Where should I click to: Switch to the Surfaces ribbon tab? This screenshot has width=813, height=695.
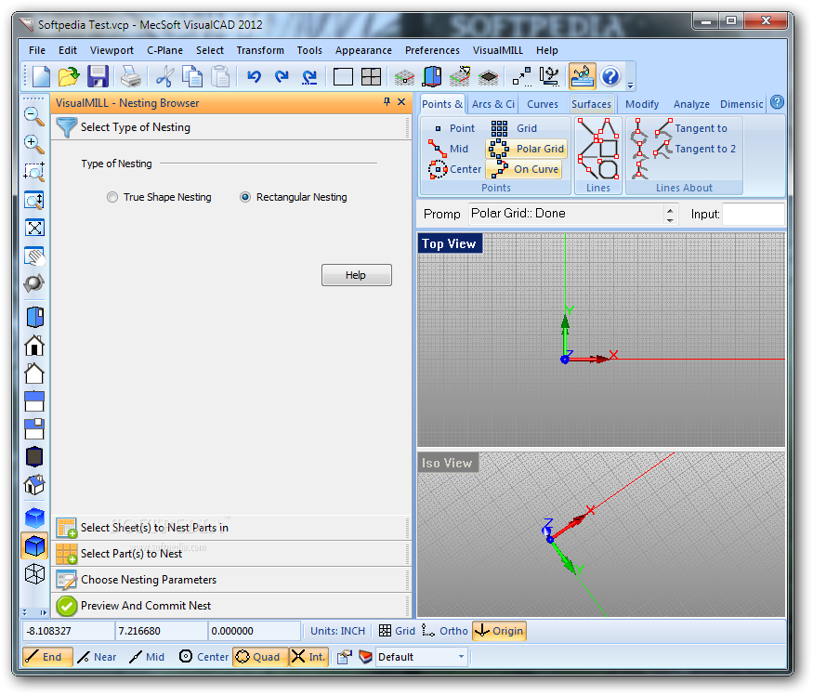(x=591, y=104)
